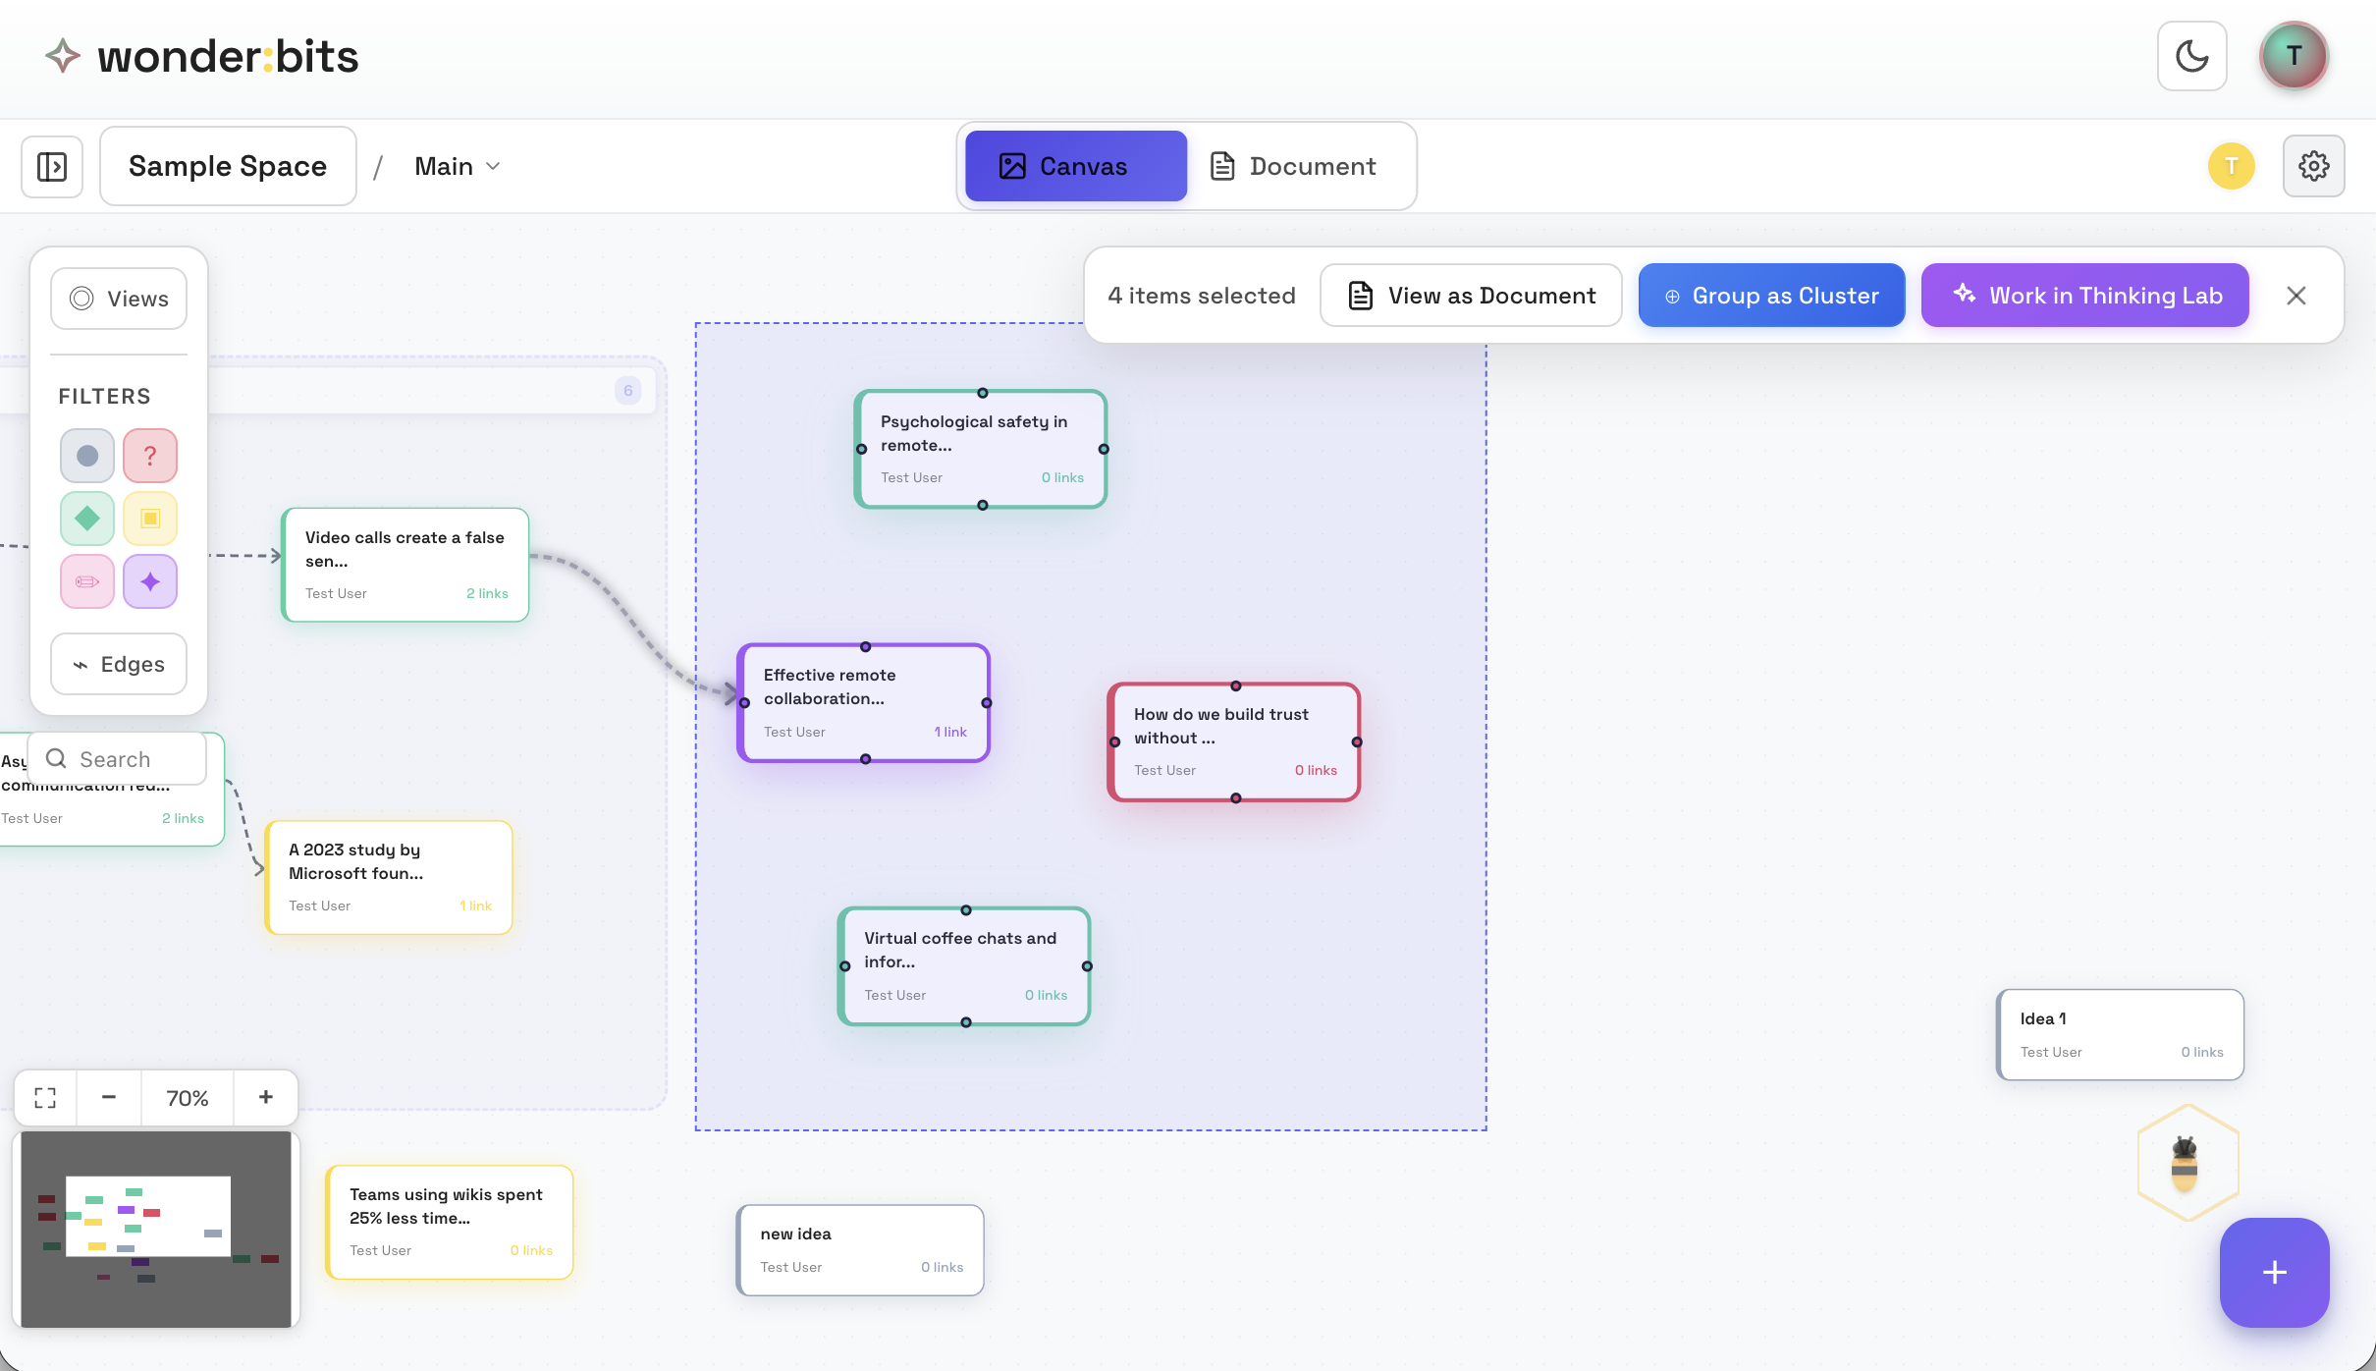Click Group as Cluster
The image size is (2376, 1371).
[x=1771, y=295]
